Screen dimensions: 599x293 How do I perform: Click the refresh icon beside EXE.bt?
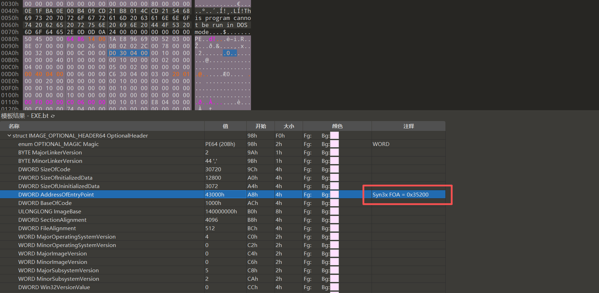[x=53, y=116]
